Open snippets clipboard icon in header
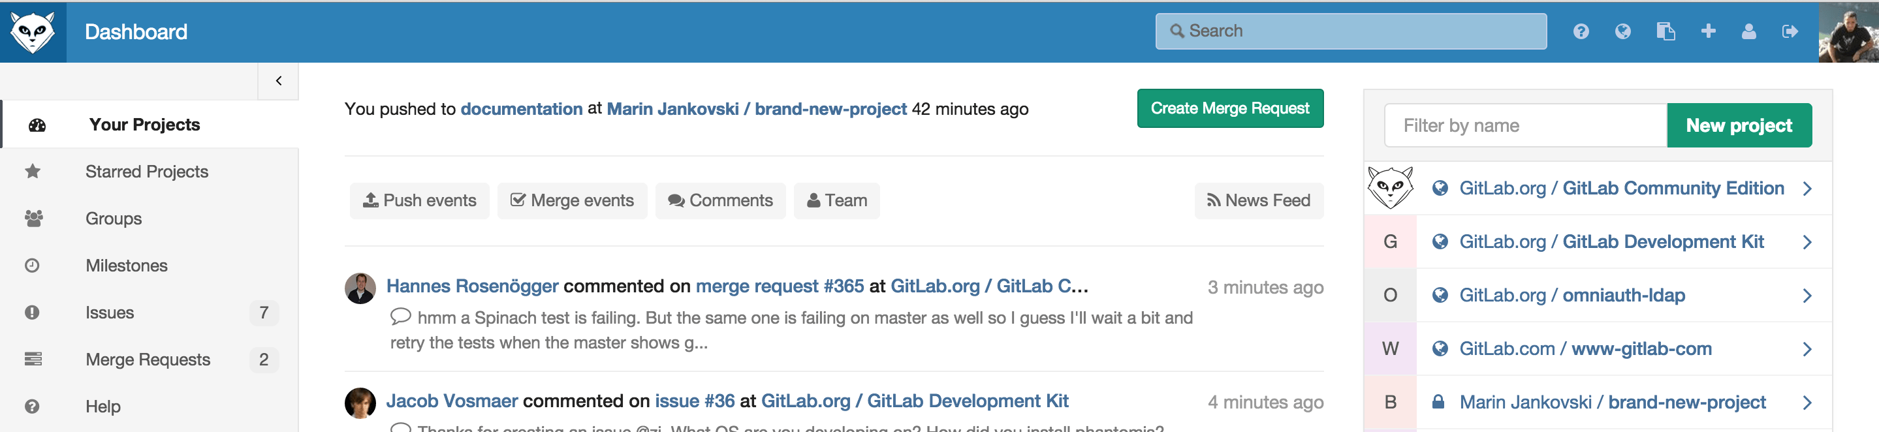1879x432 pixels. point(1666,31)
